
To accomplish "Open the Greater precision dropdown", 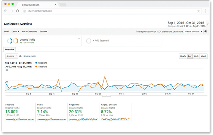I will coord(194,32).
